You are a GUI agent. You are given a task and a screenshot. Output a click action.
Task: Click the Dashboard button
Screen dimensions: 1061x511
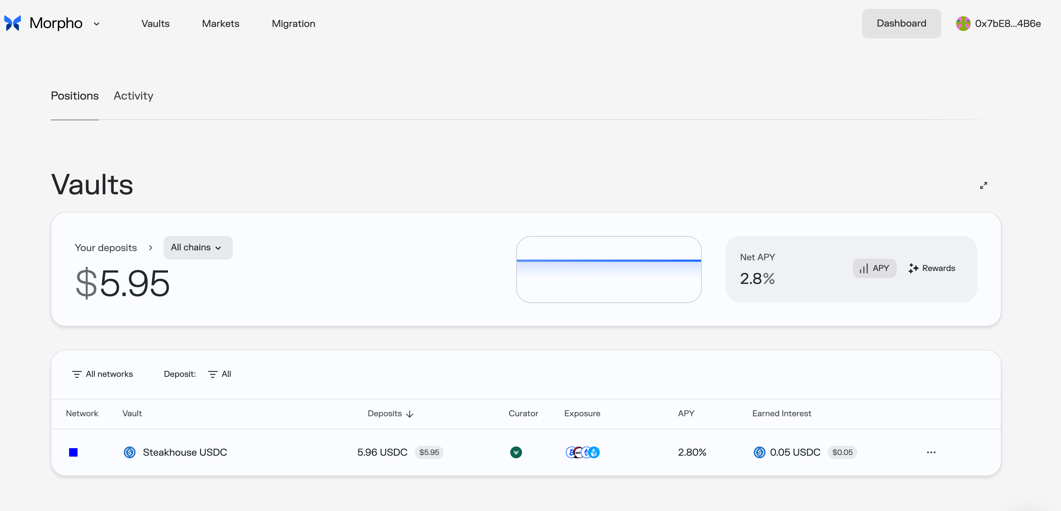coord(901,24)
